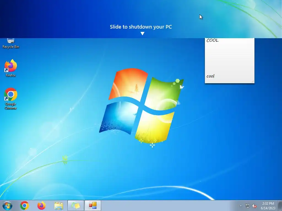Select the slide-to-shutdown app taskbar button
282x211 pixels.
coord(93,206)
